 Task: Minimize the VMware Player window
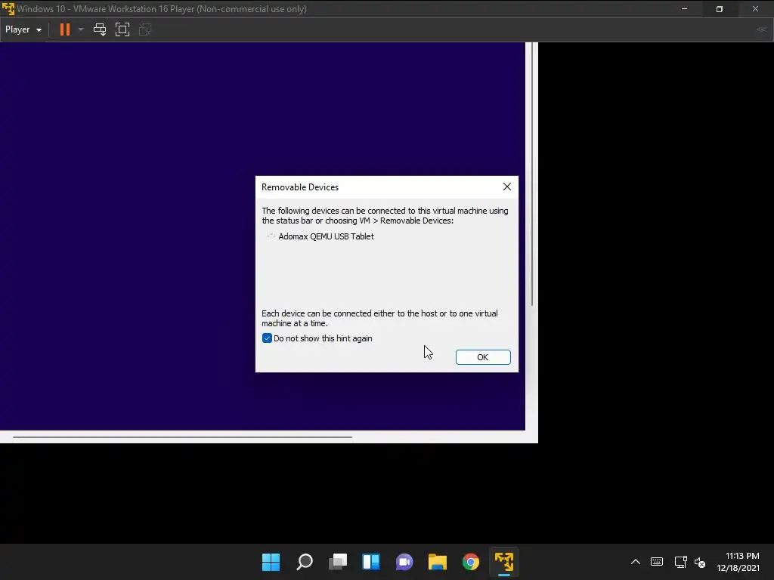[684, 9]
